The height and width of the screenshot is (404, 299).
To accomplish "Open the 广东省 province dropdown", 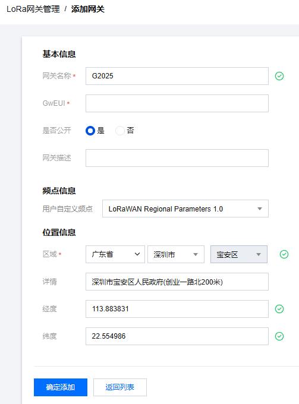I will click(115, 254).
